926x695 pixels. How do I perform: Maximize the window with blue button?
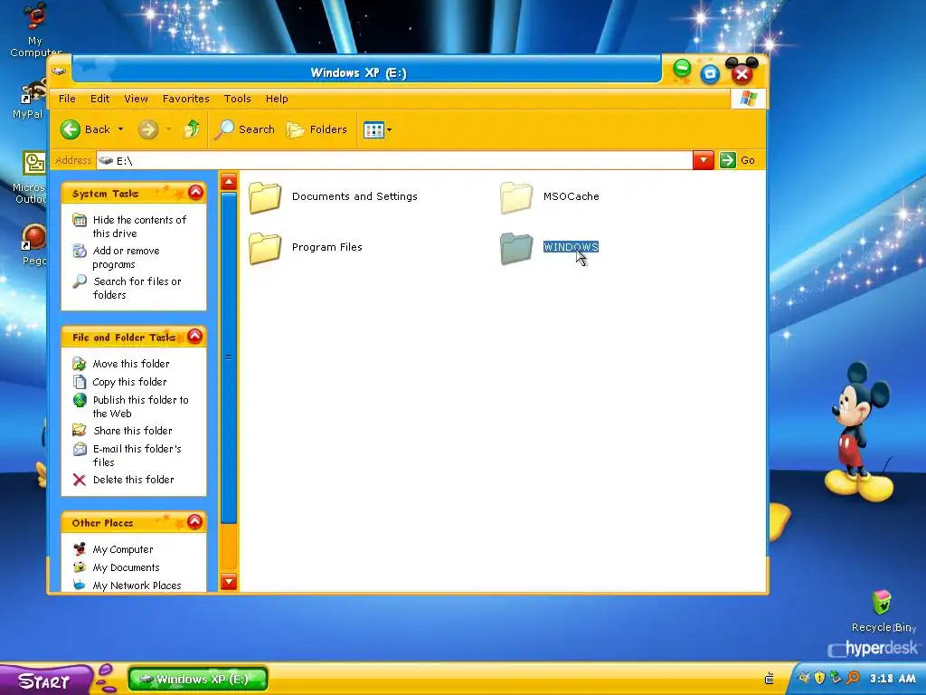pos(710,74)
